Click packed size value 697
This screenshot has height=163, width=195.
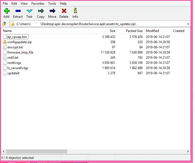pyautogui.click(x=140, y=73)
